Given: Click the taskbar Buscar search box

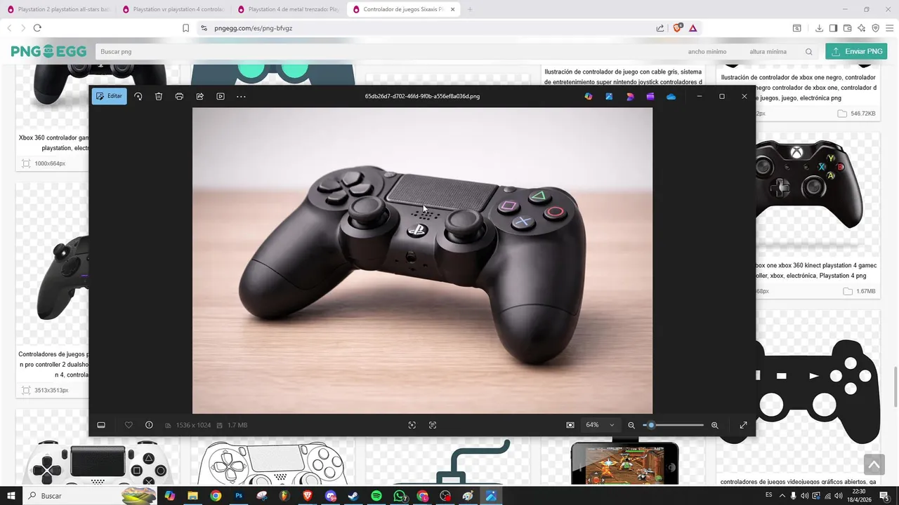Looking at the screenshot, I should [89, 496].
